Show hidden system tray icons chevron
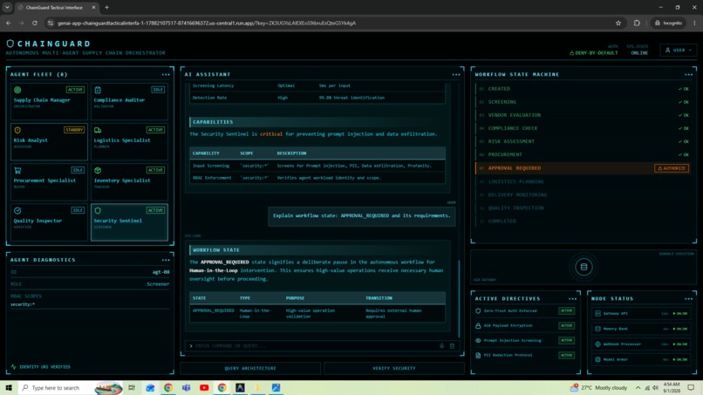Image resolution: width=703 pixels, height=395 pixels. 638,388
